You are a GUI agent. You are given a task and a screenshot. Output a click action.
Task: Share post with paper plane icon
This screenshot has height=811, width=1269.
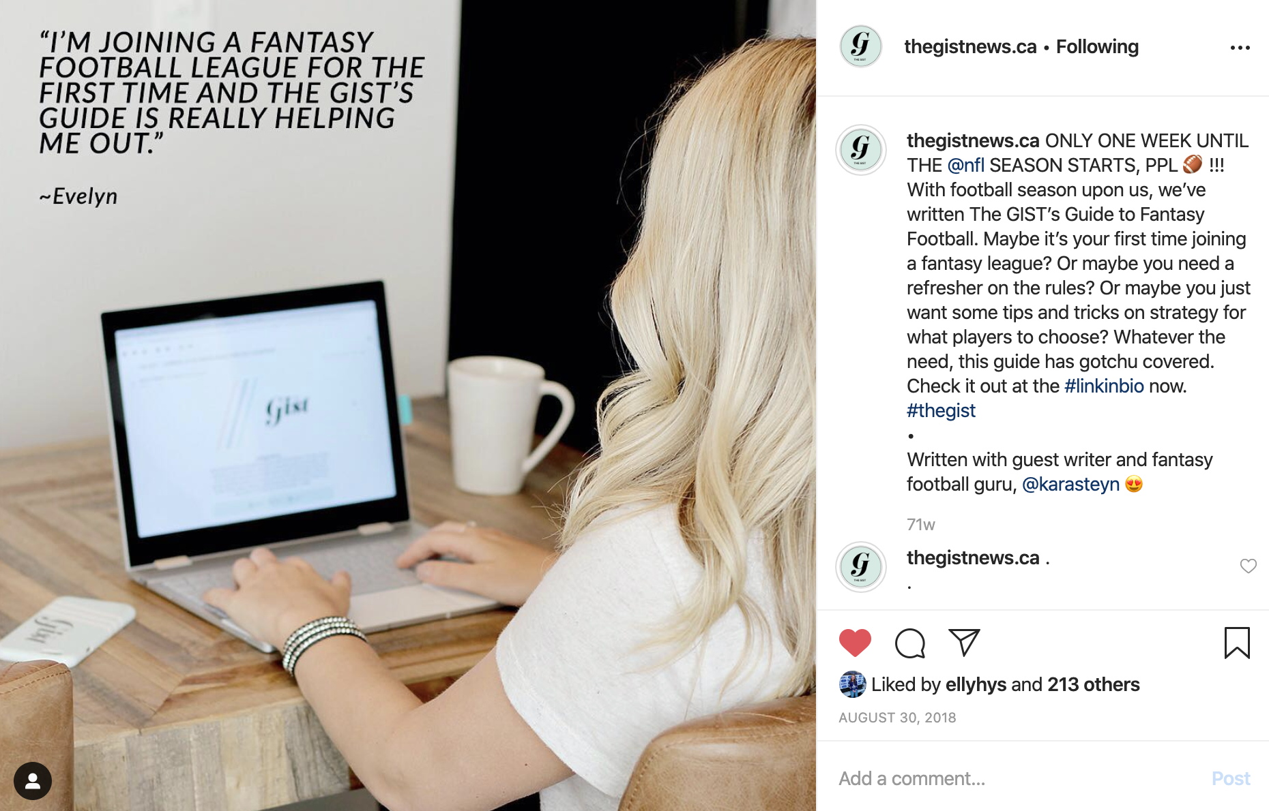[964, 642]
